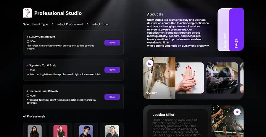Click the Jessica Miller reviewer name

point(164,115)
